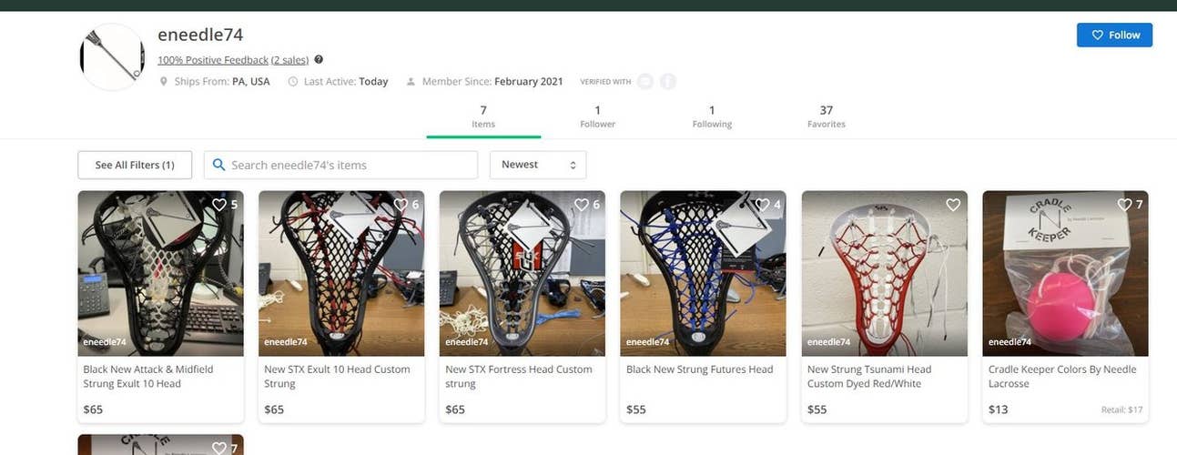The image size is (1177, 455).
Task: Heart the Tsunami Head Red/White listing
Action: 953,205
